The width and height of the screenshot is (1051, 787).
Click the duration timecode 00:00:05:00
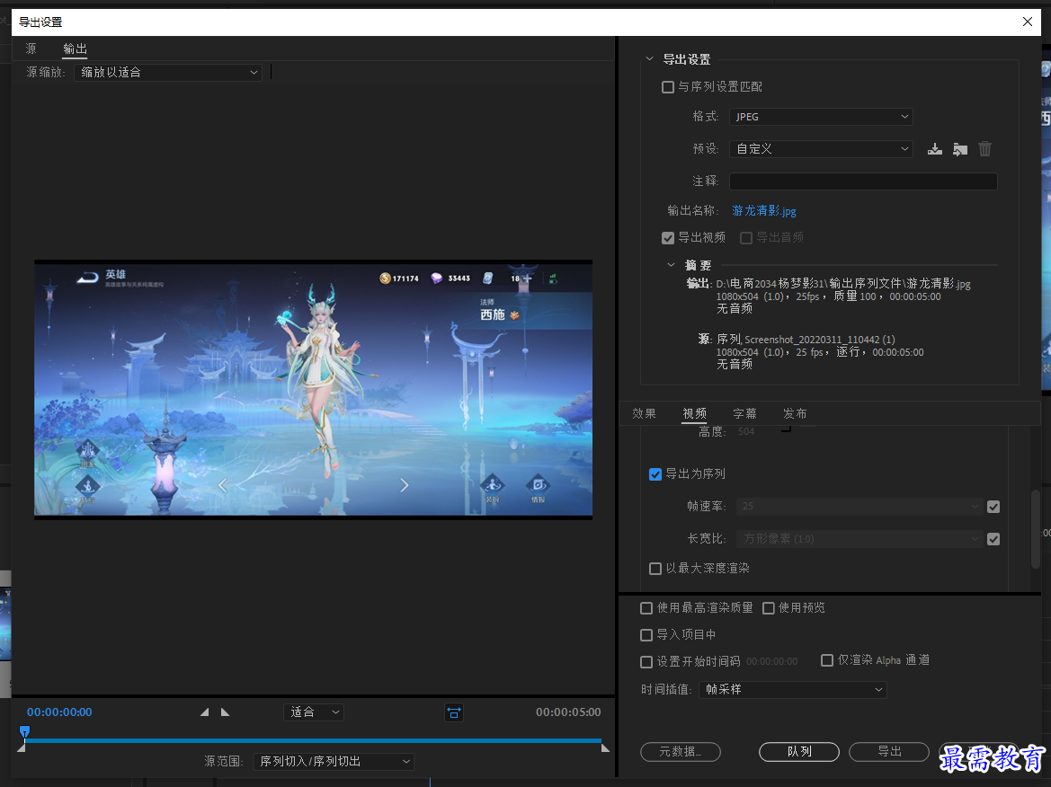tap(568, 712)
